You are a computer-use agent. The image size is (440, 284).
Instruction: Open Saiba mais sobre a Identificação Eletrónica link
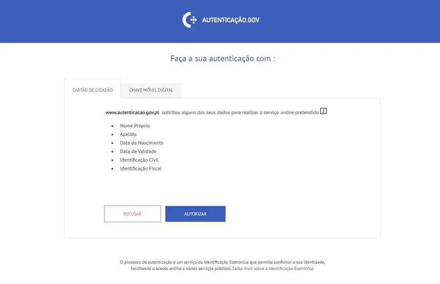tap(273, 269)
